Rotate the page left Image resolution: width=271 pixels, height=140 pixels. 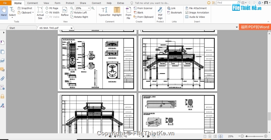(x=79, y=12)
